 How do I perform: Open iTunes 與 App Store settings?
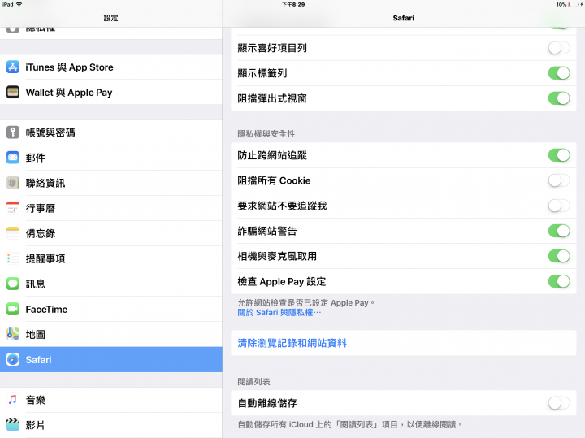coord(111,67)
